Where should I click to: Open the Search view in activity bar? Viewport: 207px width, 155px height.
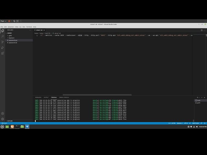(x=3, y=36)
